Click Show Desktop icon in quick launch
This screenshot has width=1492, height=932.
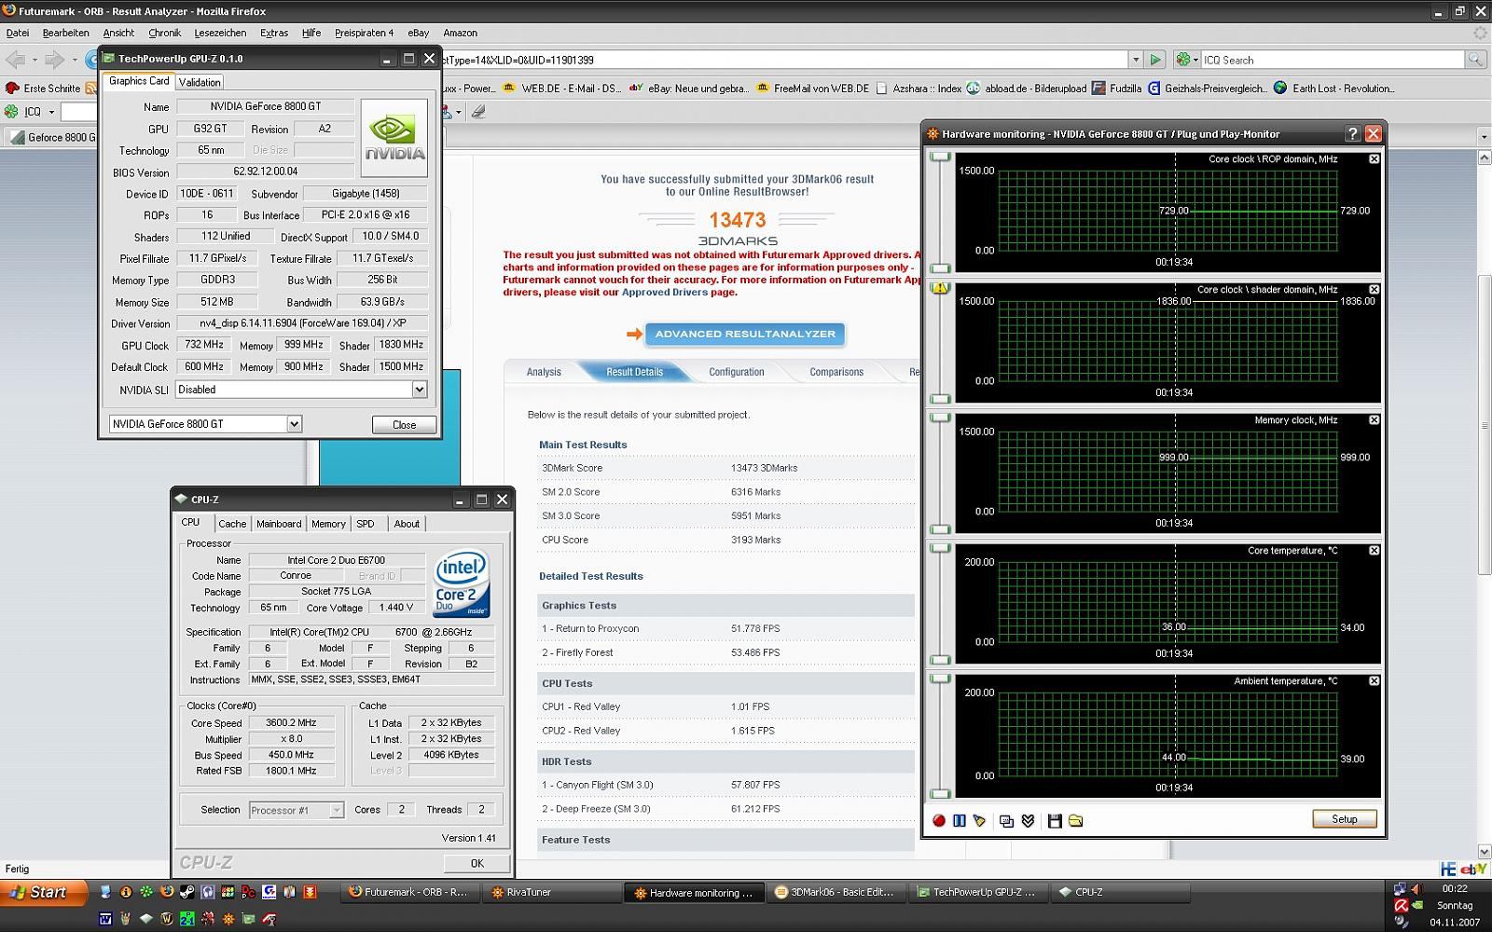click(x=105, y=892)
